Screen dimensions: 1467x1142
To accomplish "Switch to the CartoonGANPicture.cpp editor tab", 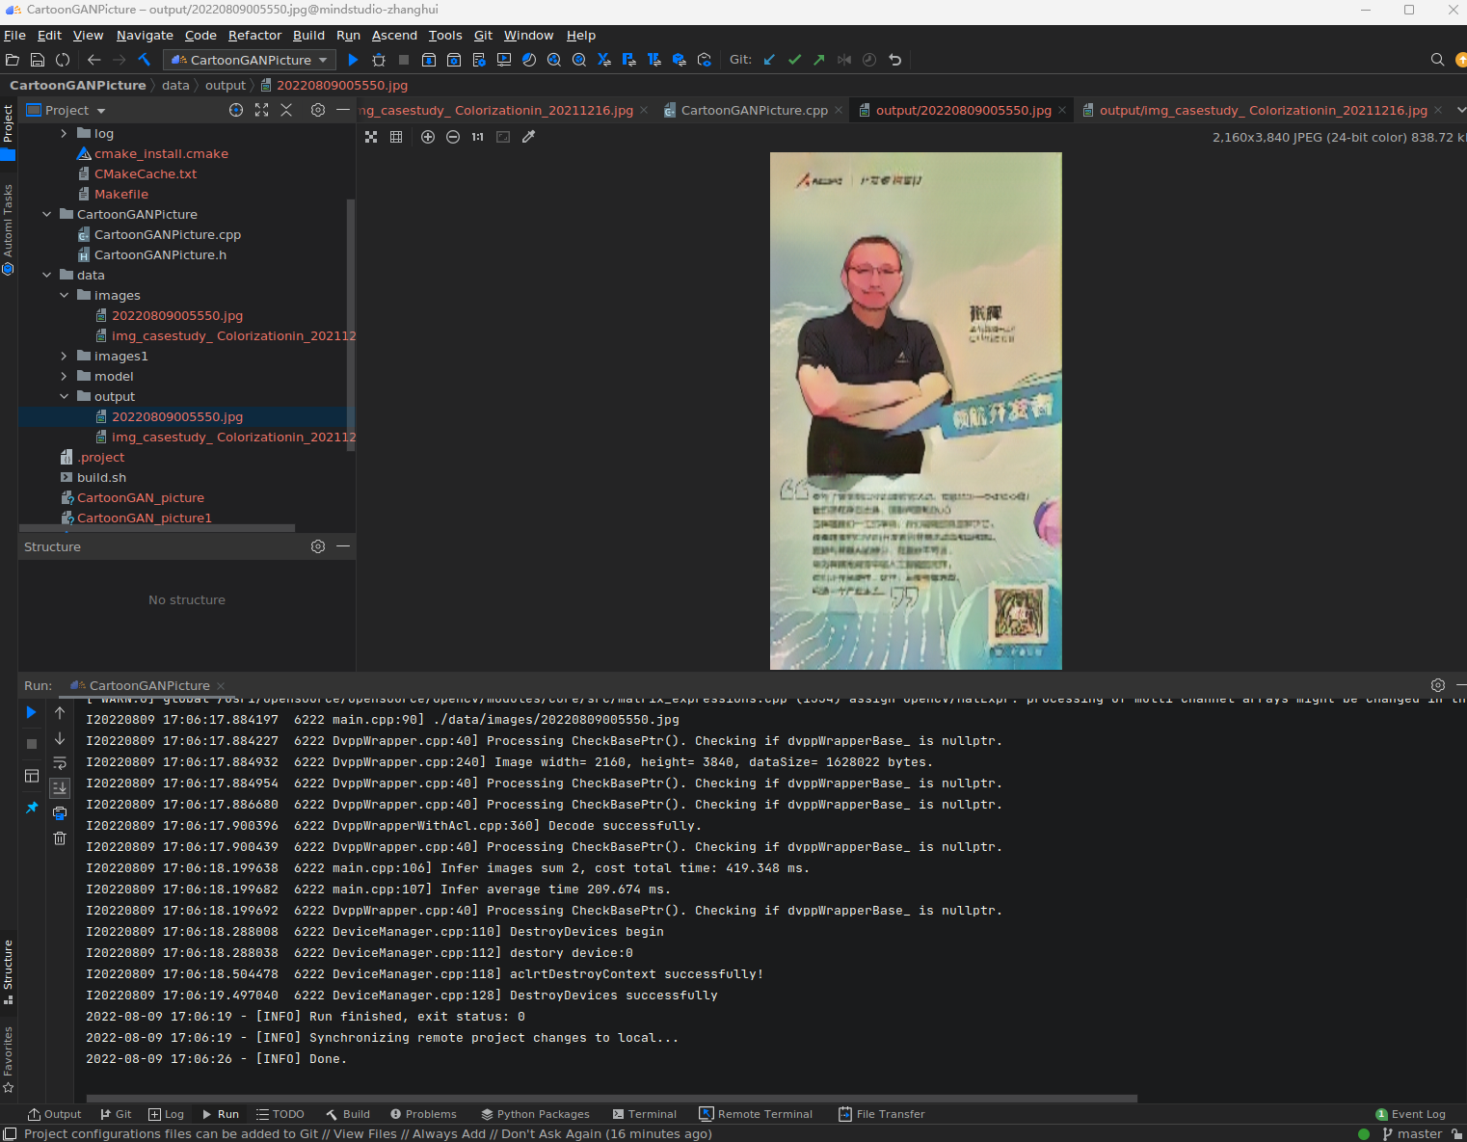I will click(754, 110).
